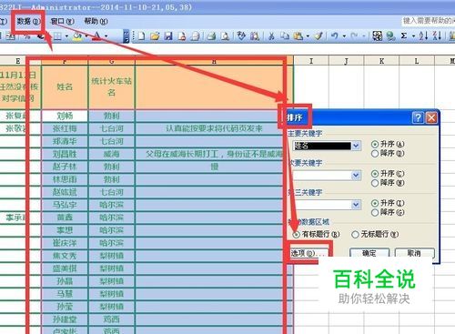Click the Sort Descending Z-A icon
Image resolution: width=455 pixels, height=334 pixels.
(437, 36)
